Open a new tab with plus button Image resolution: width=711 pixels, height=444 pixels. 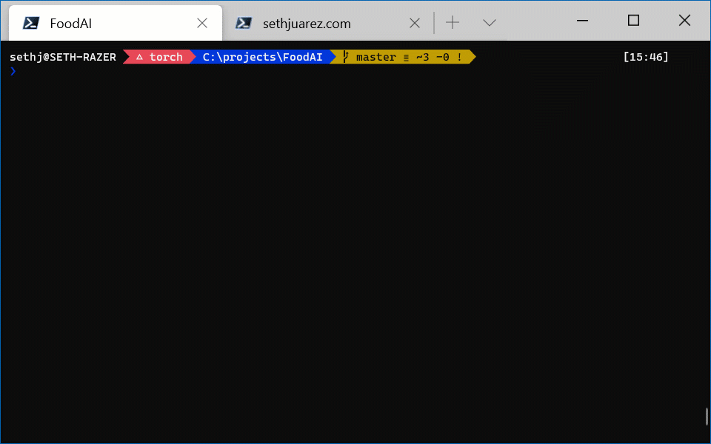click(x=453, y=23)
